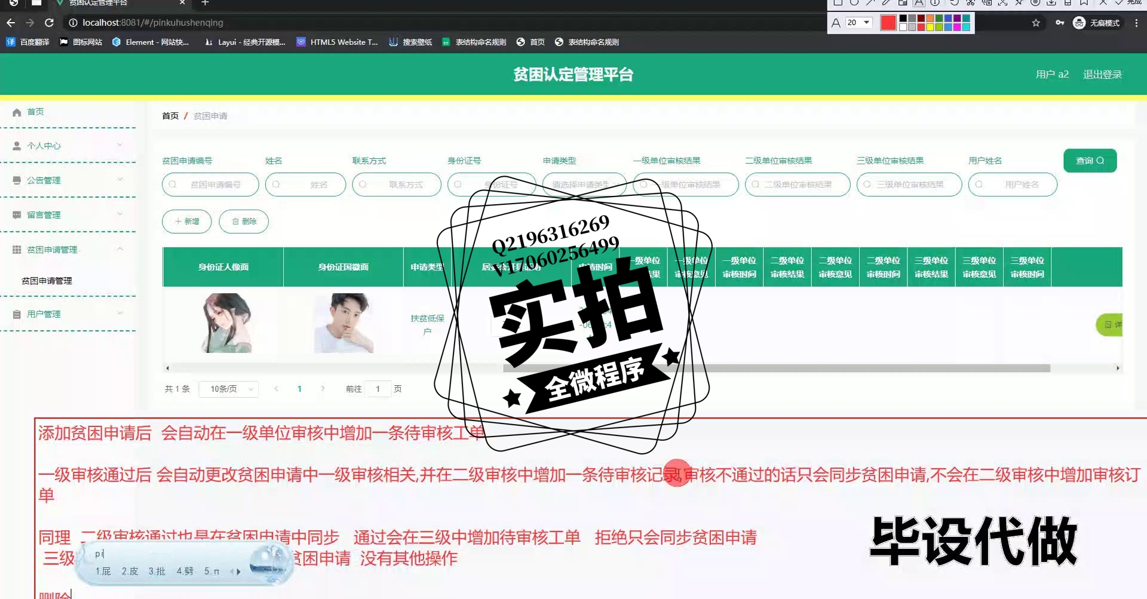Open the 搜索壁纸 bookmark
1147x599 pixels.
[x=410, y=42]
